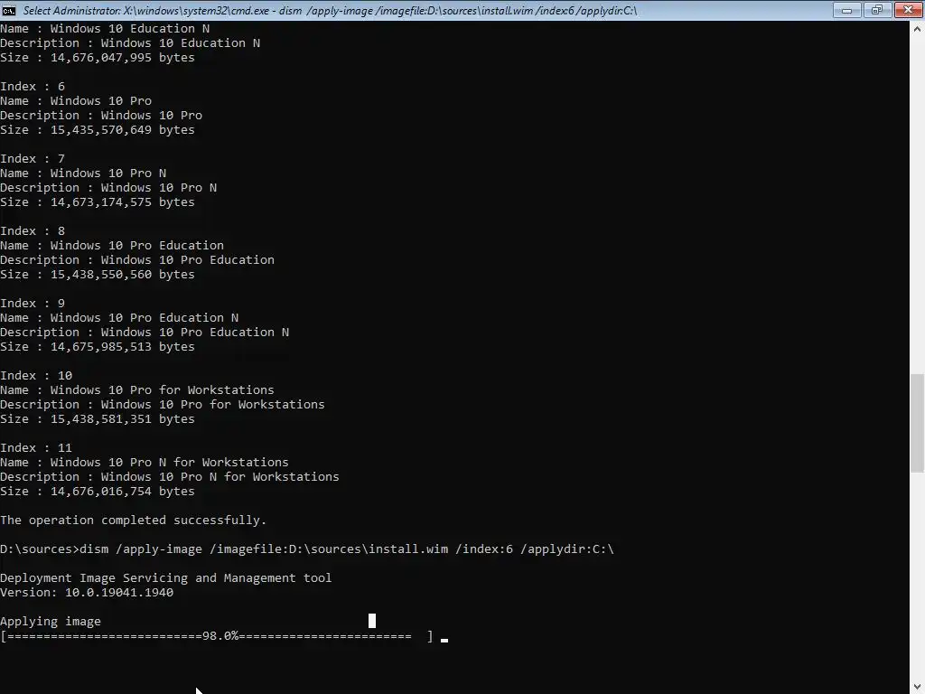Click 'Index : 10' line
Image resolution: width=925 pixels, height=694 pixels.
pyautogui.click(x=36, y=375)
